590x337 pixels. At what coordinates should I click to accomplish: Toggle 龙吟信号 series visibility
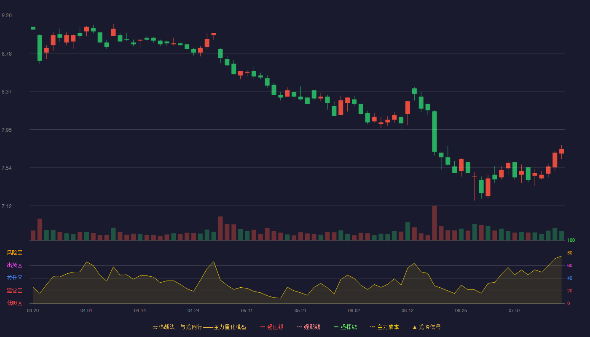426,327
